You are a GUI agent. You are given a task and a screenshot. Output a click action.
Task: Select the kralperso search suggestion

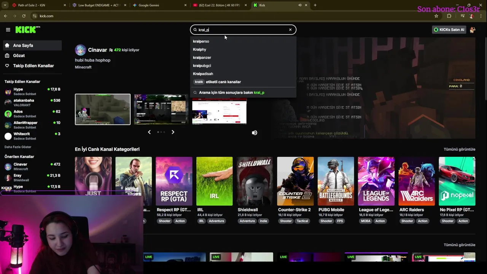pos(243,41)
